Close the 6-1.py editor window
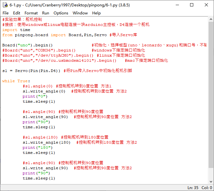The image size is (214, 191). (206, 5)
